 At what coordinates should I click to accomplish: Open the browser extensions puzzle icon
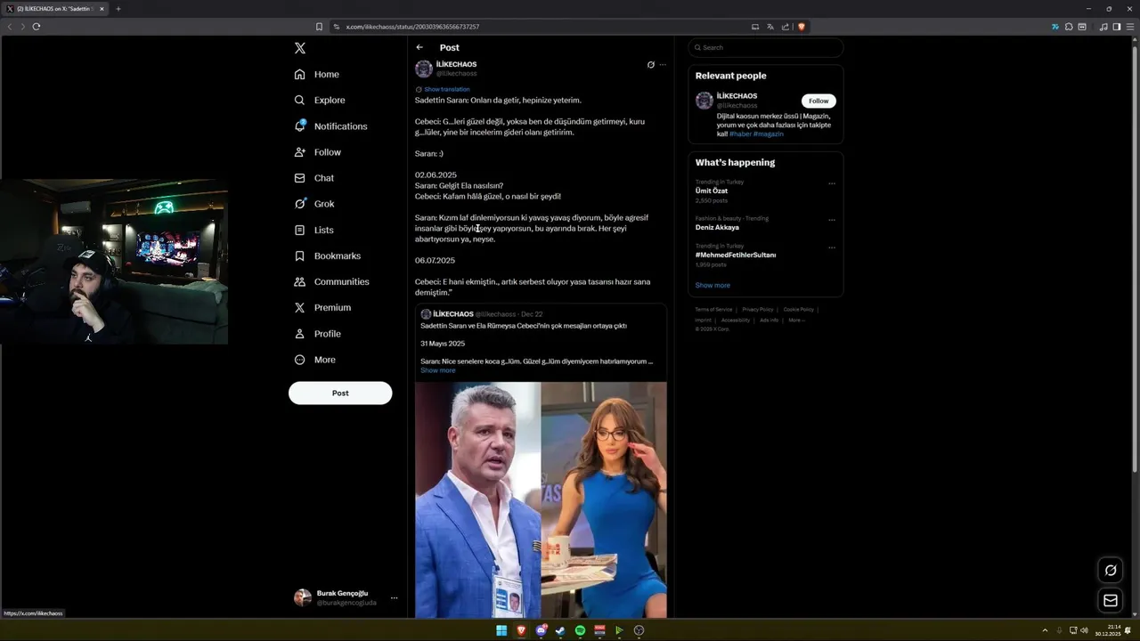pyautogui.click(x=1069, y=27)
